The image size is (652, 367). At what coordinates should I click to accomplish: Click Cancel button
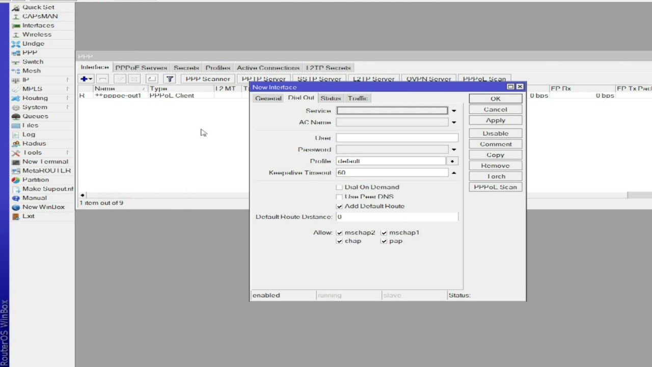coord(496,110)
